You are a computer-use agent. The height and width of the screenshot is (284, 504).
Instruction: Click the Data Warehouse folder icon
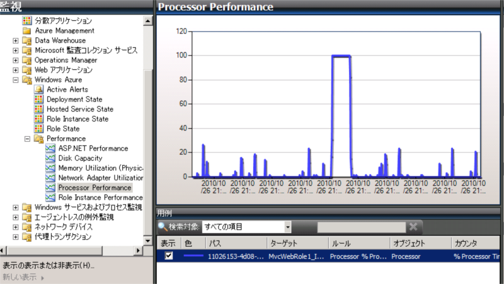27,40
